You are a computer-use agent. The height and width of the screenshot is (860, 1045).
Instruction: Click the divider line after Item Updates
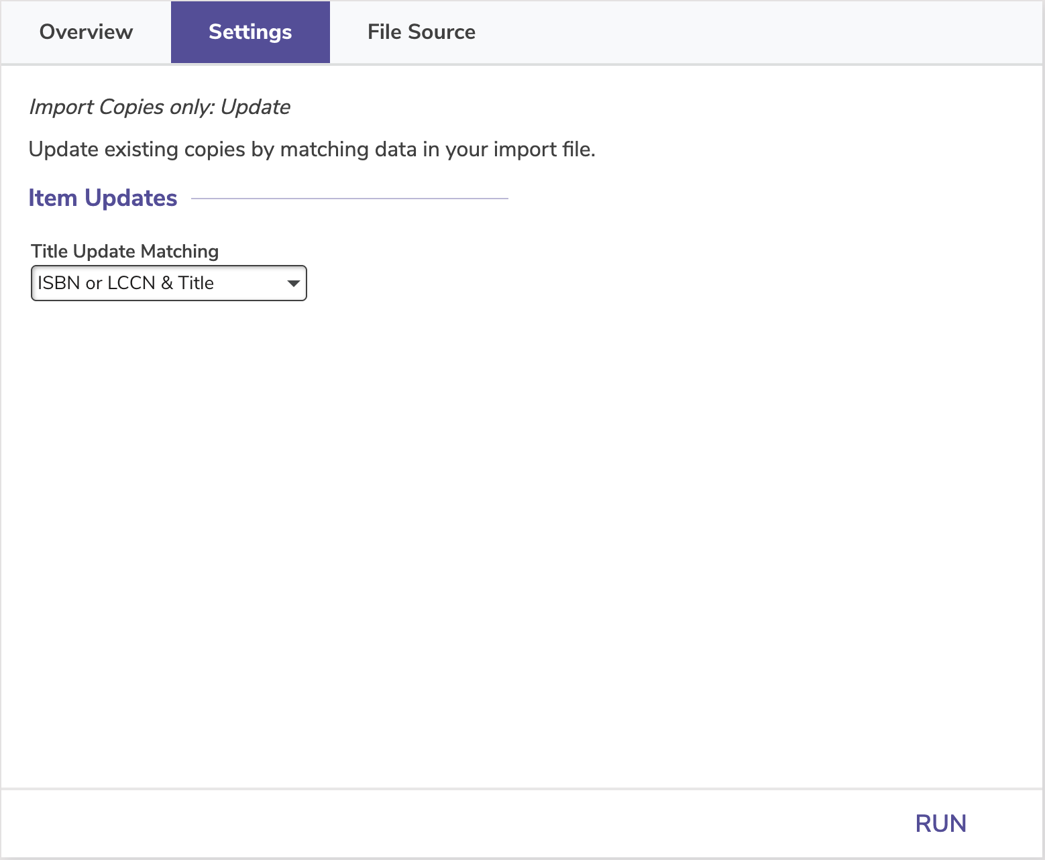349,199
